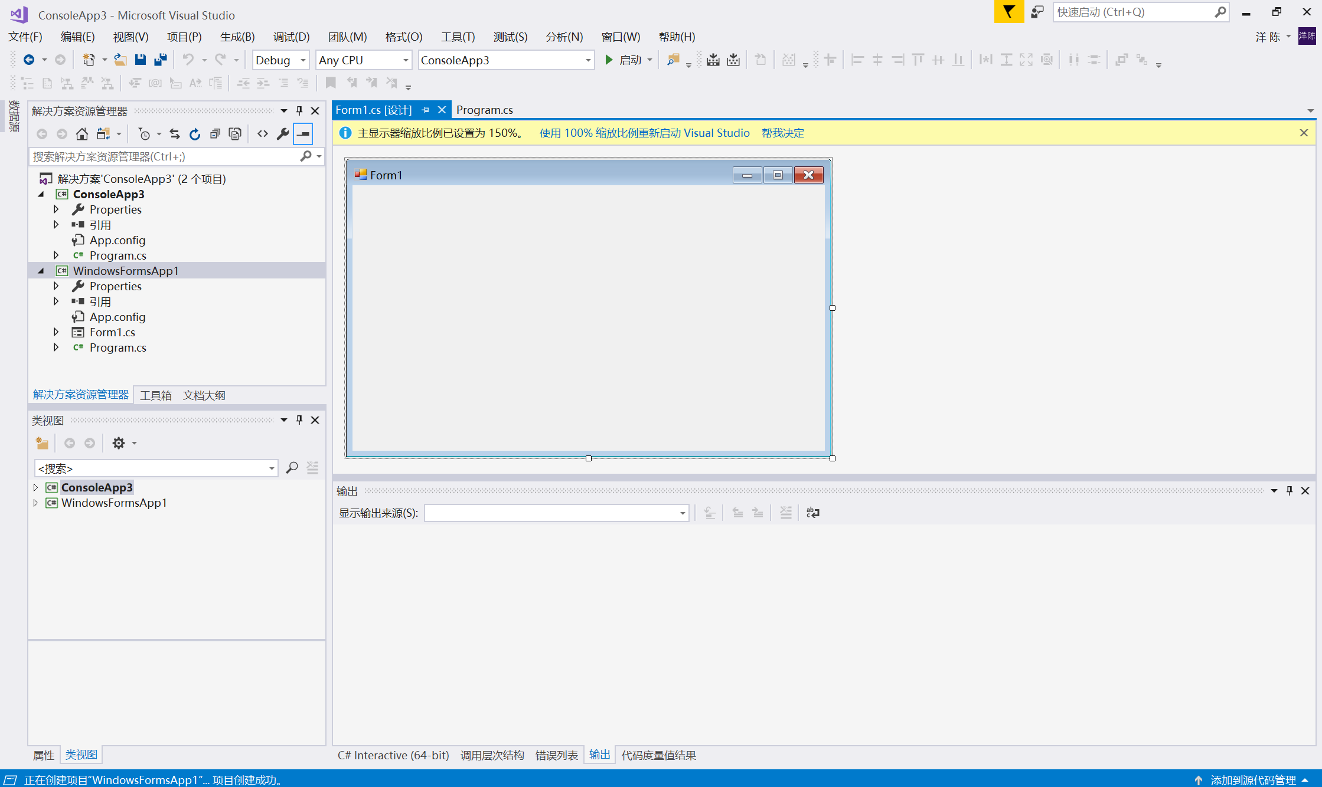Click the Save All toolbar icon
This screenshot has height=787, width=1322.
(x=160, y=60)
